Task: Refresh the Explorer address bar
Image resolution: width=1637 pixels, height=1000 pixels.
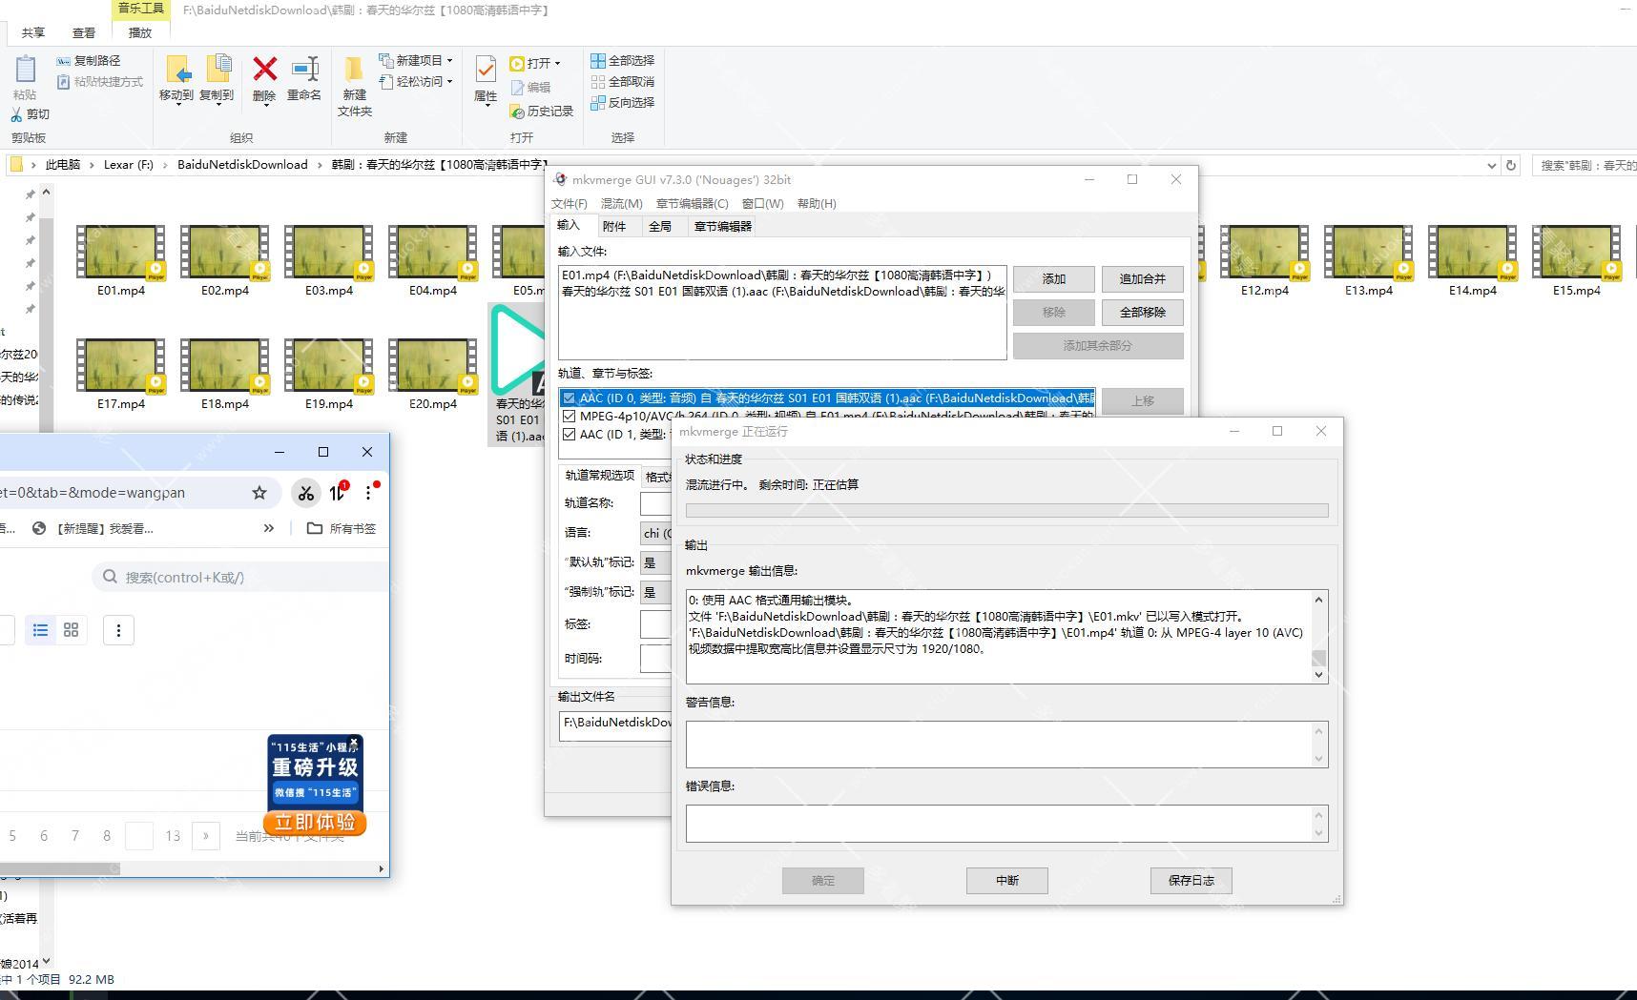Action: (x=1511, y=165)
